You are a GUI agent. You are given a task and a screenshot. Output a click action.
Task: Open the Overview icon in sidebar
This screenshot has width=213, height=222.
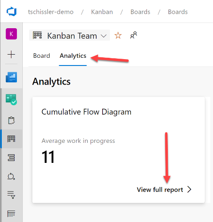tap(11, 77)
